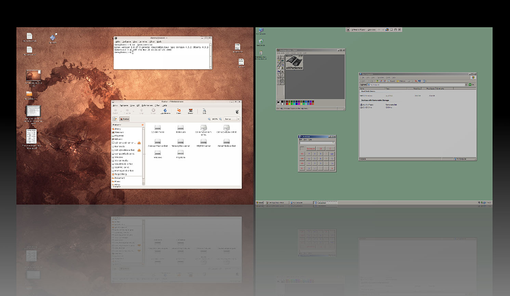
Task: Switch to Calculator in the Windows taskbar
Action: point(325,203)
